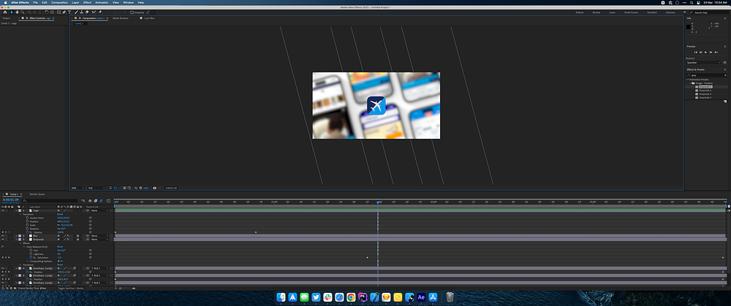Open Google Chrome from the dock
Screen dimensions: 731x306
351,297
